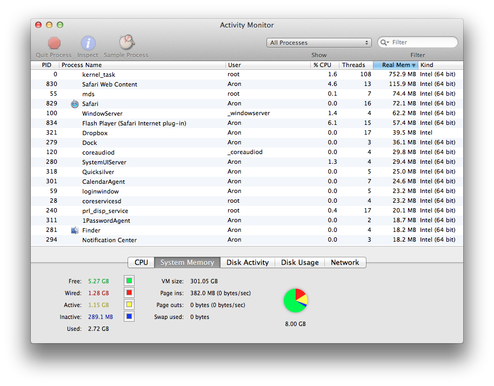The width and height of the screenshot is (494, 386).
Task: Click the Used 2.72 GB value
Action: tap(98, 329)
